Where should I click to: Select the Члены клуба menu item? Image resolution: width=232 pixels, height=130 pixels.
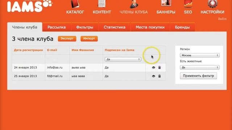point(134,12)
